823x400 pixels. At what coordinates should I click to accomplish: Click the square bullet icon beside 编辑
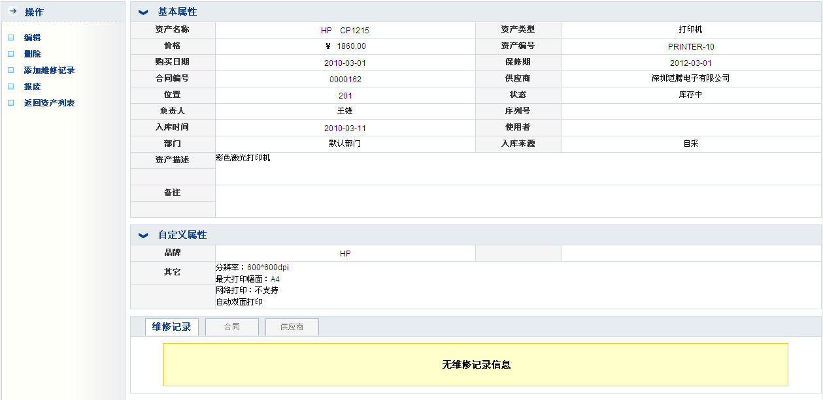(x=10, y=38)
